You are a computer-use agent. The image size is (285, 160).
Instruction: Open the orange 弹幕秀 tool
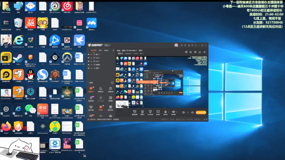pos(100,108)
